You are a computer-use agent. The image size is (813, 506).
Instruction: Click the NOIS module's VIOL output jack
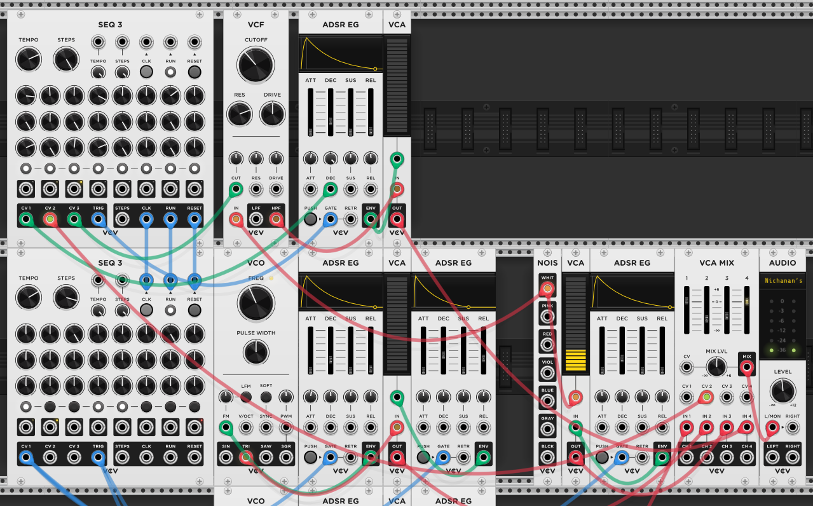[x=547, y=373]
